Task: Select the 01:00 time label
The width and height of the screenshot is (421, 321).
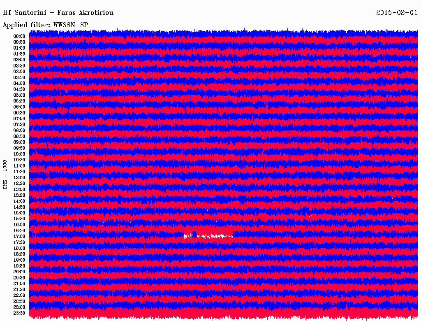Action: pyautogui.click(x=19, y=48)
